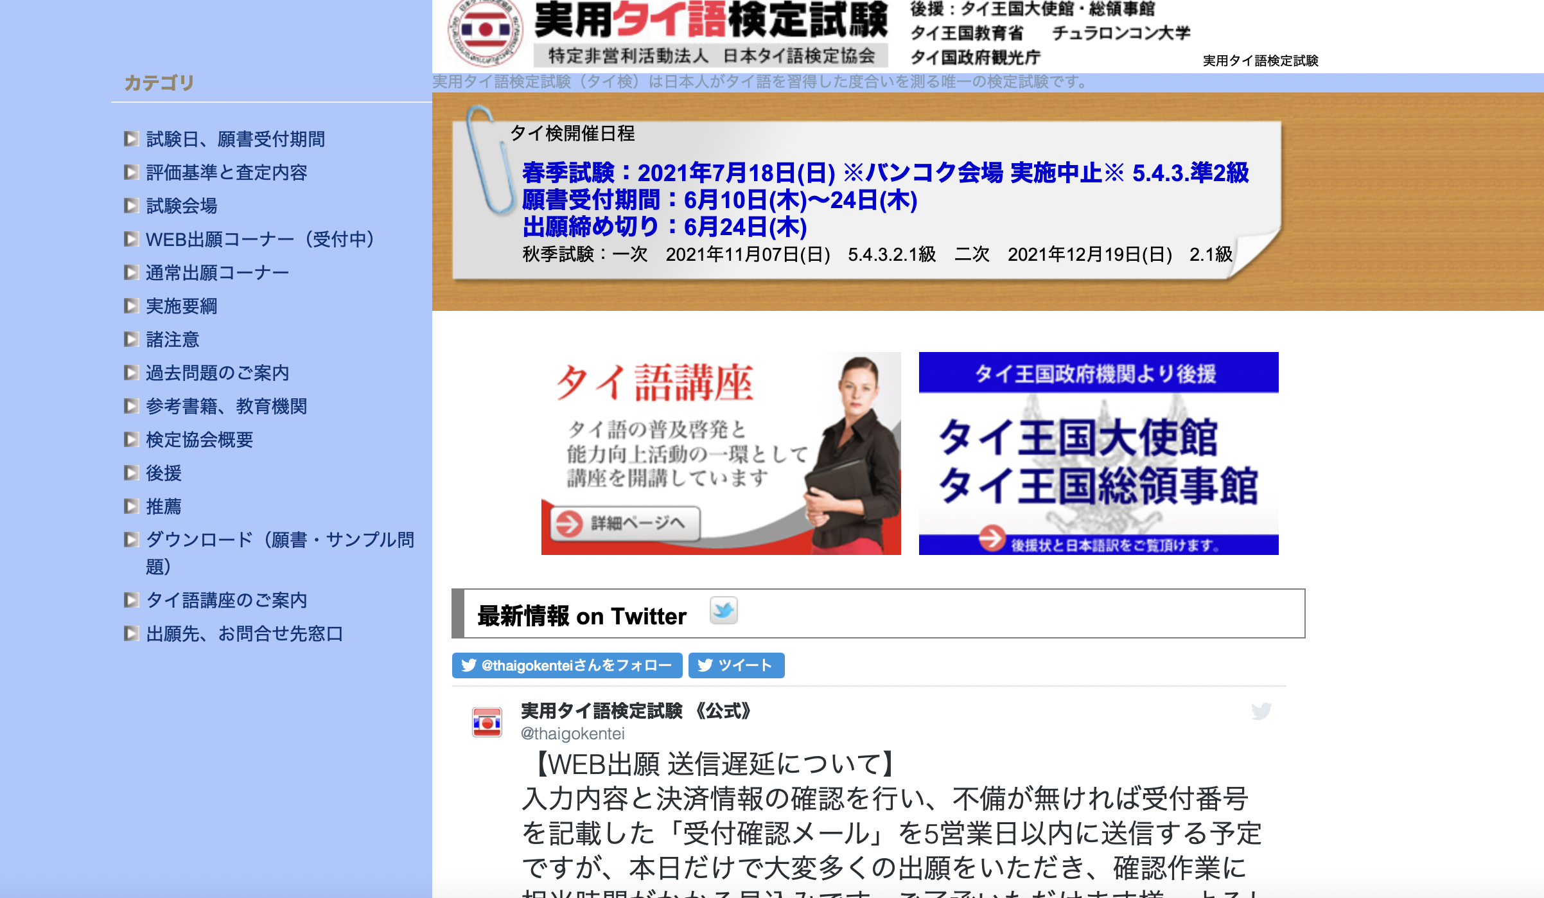Click the @thaigokentei profile avatar in tweet

click(x=487, y=722)
